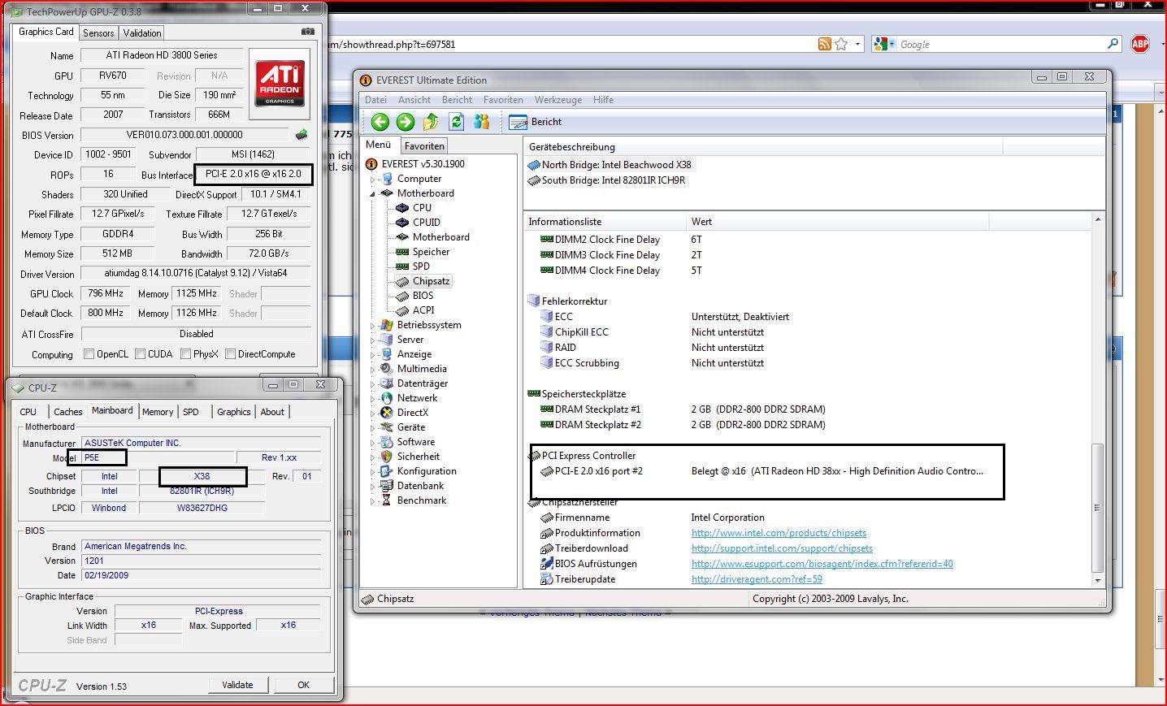Click into the Google search field
This screenshot has height=706, width=1167.
(1000, 45)
